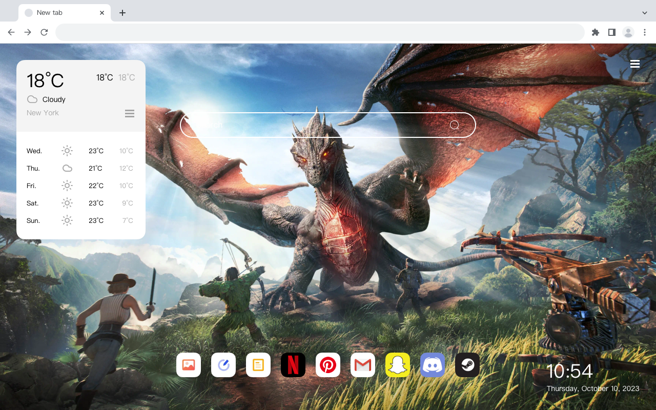Click the Cloudy weather condition text
This screenshot has width=656, height=410.
tap(54, 99)
